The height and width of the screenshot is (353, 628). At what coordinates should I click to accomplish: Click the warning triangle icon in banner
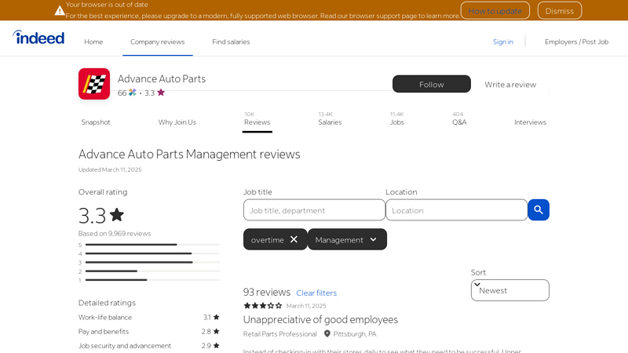60,10
